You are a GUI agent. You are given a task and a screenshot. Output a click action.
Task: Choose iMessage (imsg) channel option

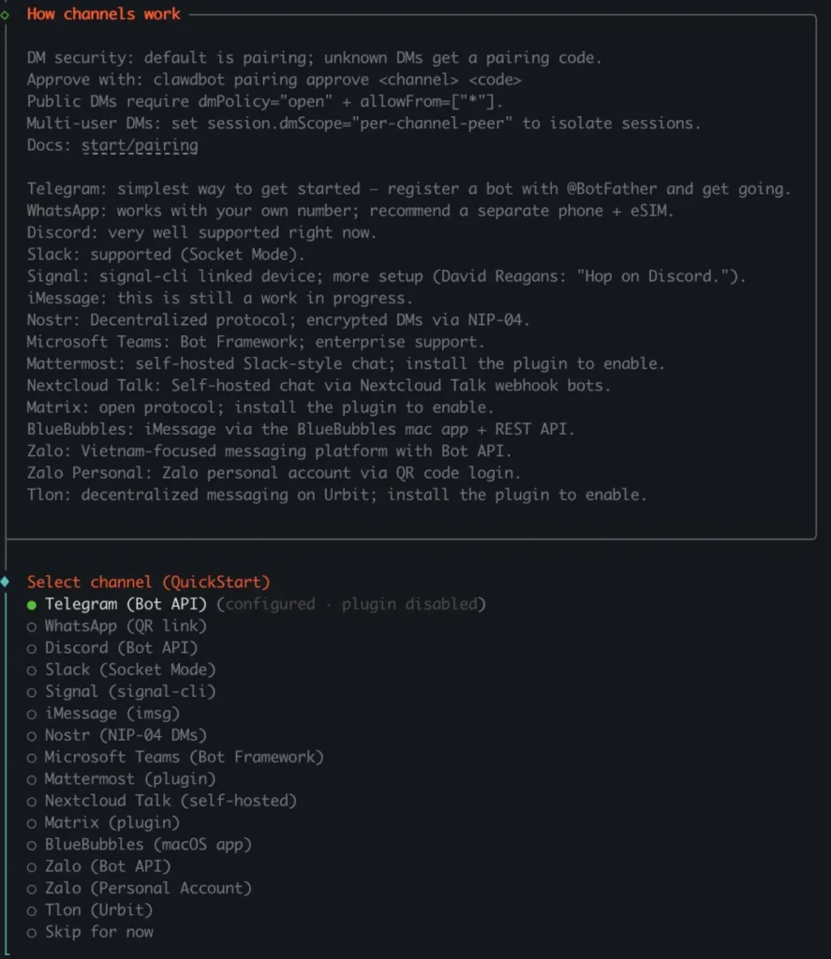coord(111,714)
